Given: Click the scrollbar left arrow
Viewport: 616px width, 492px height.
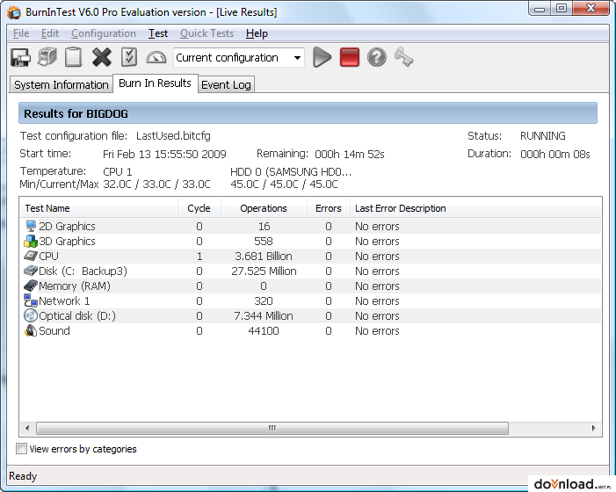Looking at the screenshot, I should click(x=27, y=428).
